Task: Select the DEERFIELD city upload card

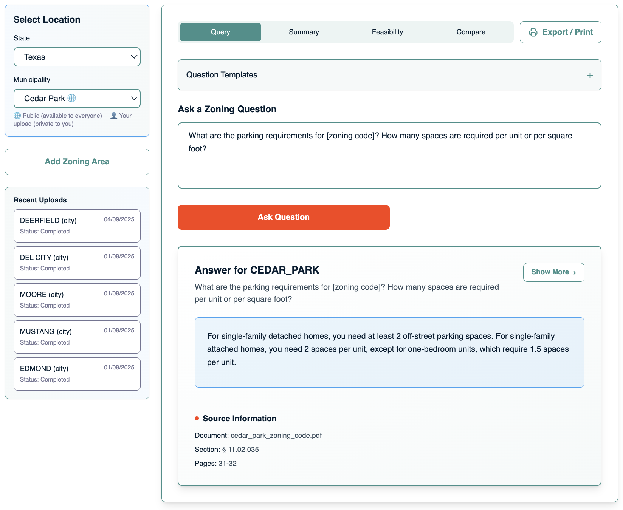Action: [77, 226]
